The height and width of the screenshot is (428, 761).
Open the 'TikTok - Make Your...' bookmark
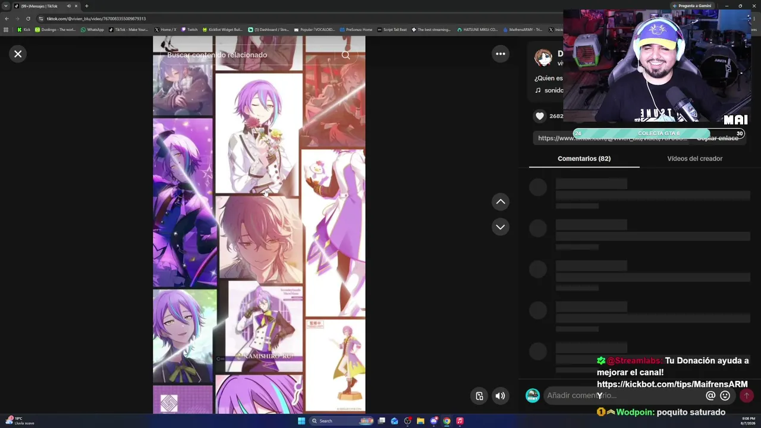tap(128, 30)
